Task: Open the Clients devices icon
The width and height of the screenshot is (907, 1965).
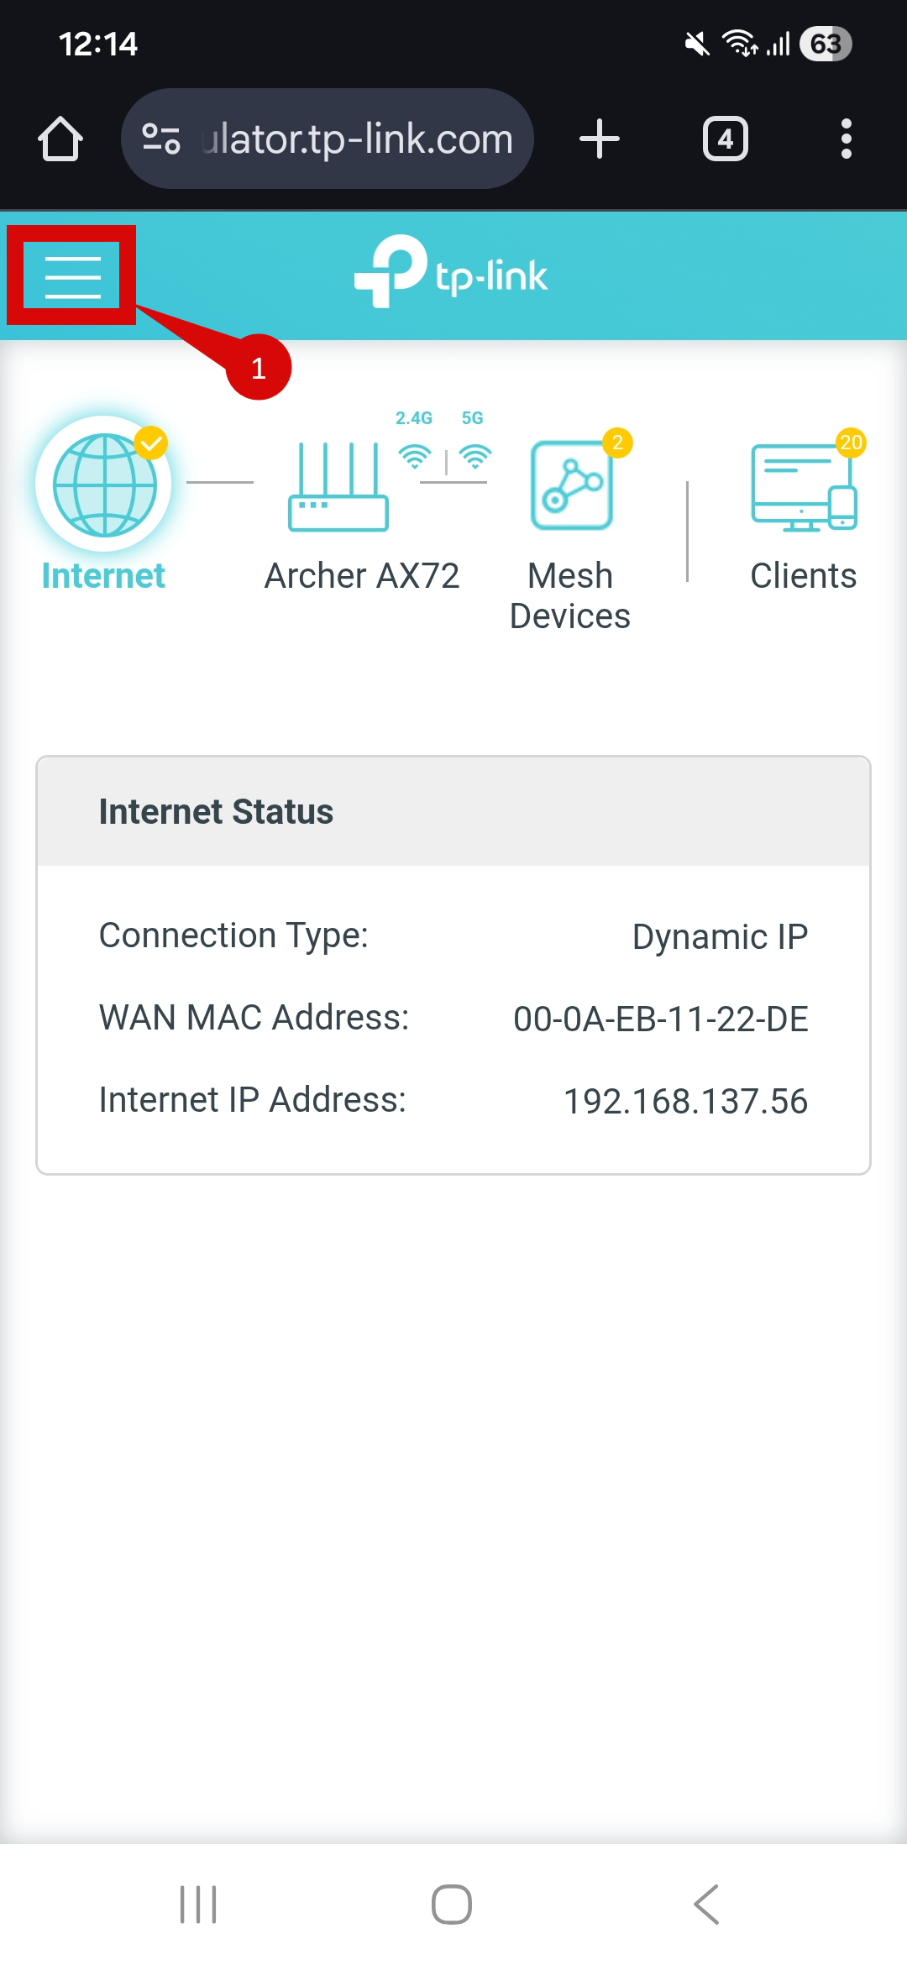Action: coord(804,487)
